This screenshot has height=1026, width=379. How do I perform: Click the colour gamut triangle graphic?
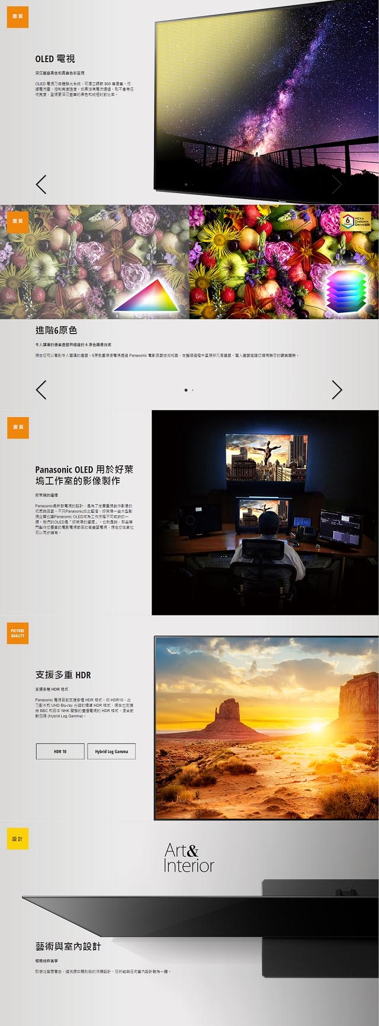click(x=146, y=295)
